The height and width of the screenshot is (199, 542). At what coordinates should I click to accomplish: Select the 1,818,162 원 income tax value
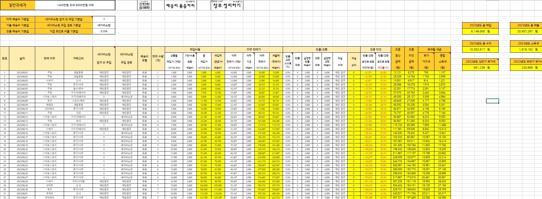pos(526,50)
